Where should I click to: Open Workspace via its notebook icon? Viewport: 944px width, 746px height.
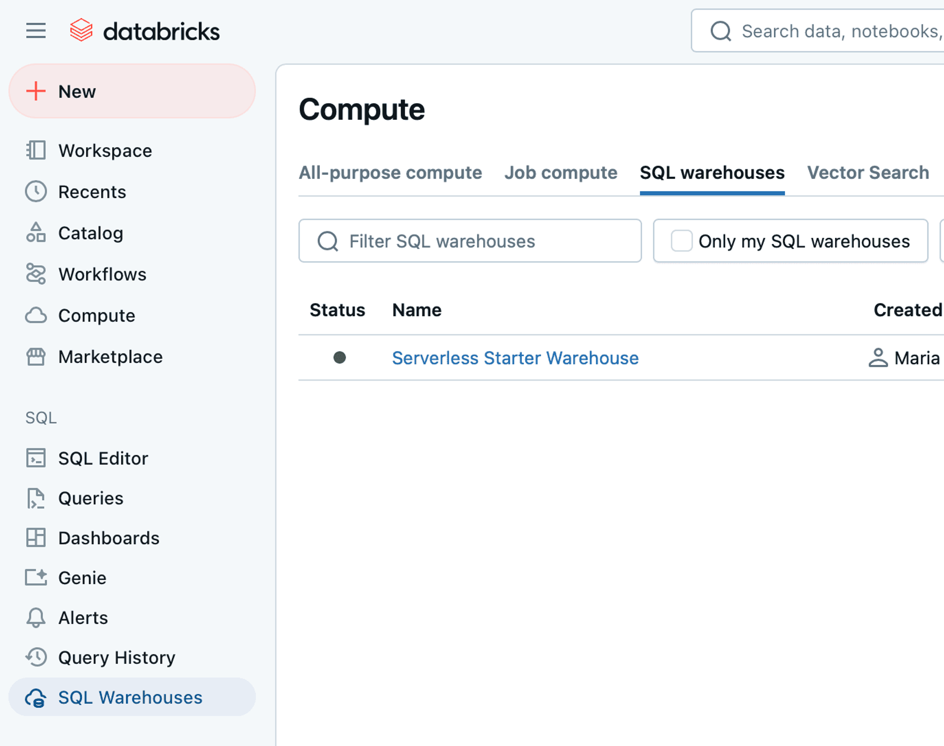(36, 151)
